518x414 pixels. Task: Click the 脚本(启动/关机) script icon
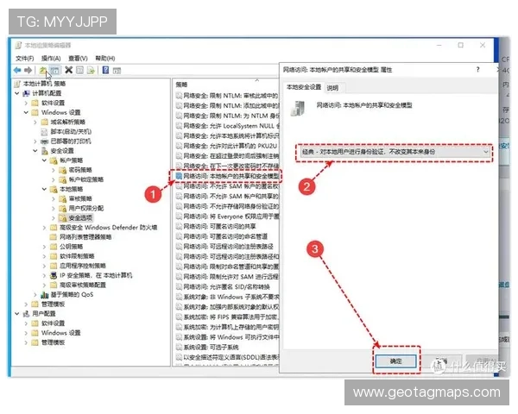pos(44,132)
